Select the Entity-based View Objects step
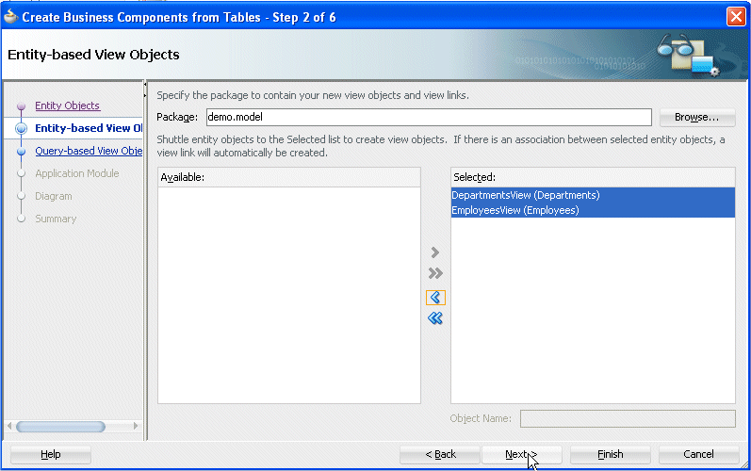The height and width of the screenshot is (471, 751). click(89, 128)
